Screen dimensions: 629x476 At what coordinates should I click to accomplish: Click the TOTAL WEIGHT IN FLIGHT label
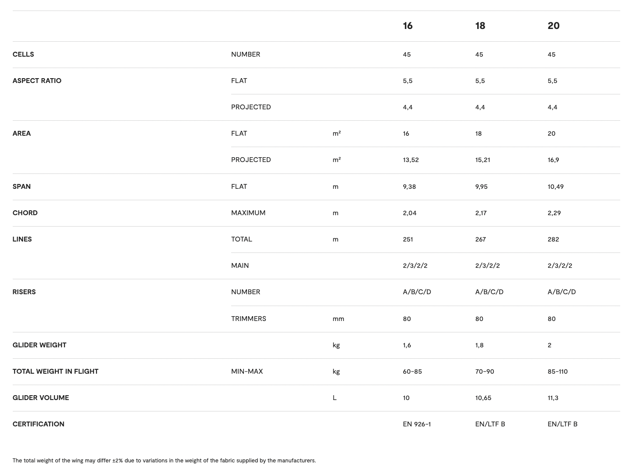[55, 371]
